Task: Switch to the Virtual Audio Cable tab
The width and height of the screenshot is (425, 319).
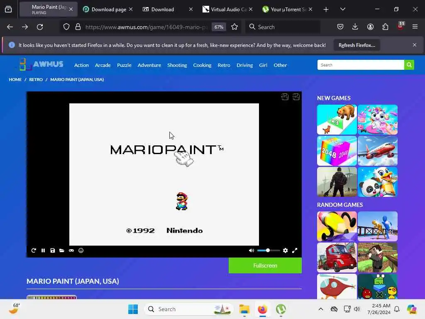Action: 228,9
